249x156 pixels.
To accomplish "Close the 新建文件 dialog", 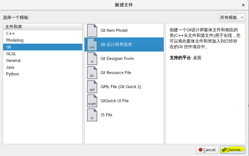I will coord(243,5).
